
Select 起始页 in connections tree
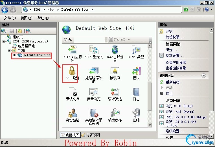[x=17, y=37]
